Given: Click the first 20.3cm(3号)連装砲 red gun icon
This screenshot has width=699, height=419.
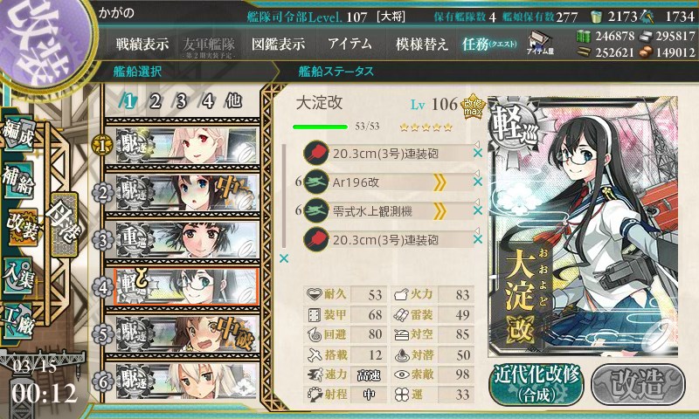Looking at the screenshot, I should (315, 153).
